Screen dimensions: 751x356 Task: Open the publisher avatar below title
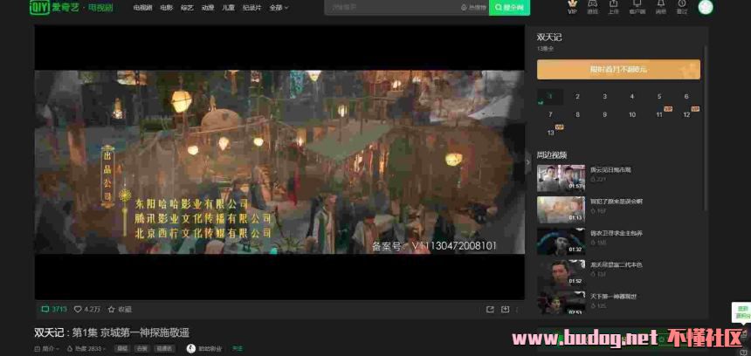click(x=190, y=349)
